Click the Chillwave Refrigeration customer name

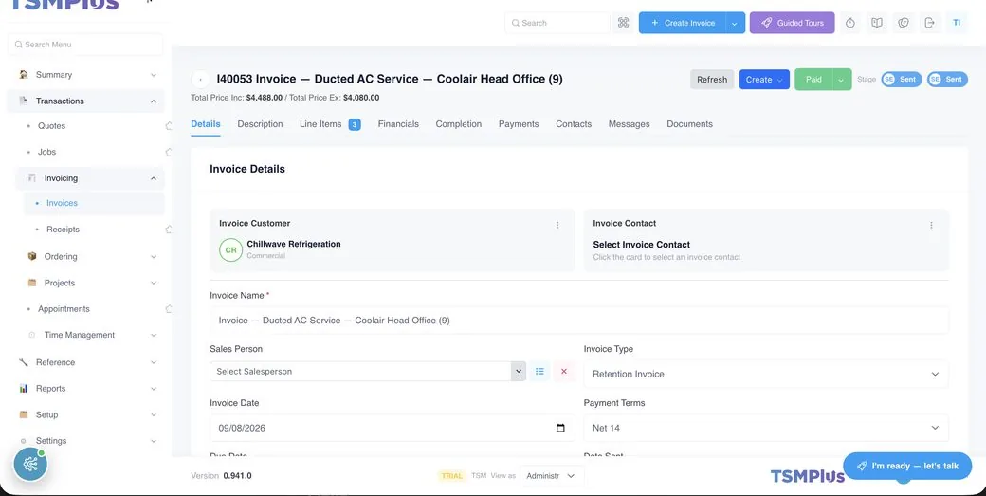tap(294, 244)
